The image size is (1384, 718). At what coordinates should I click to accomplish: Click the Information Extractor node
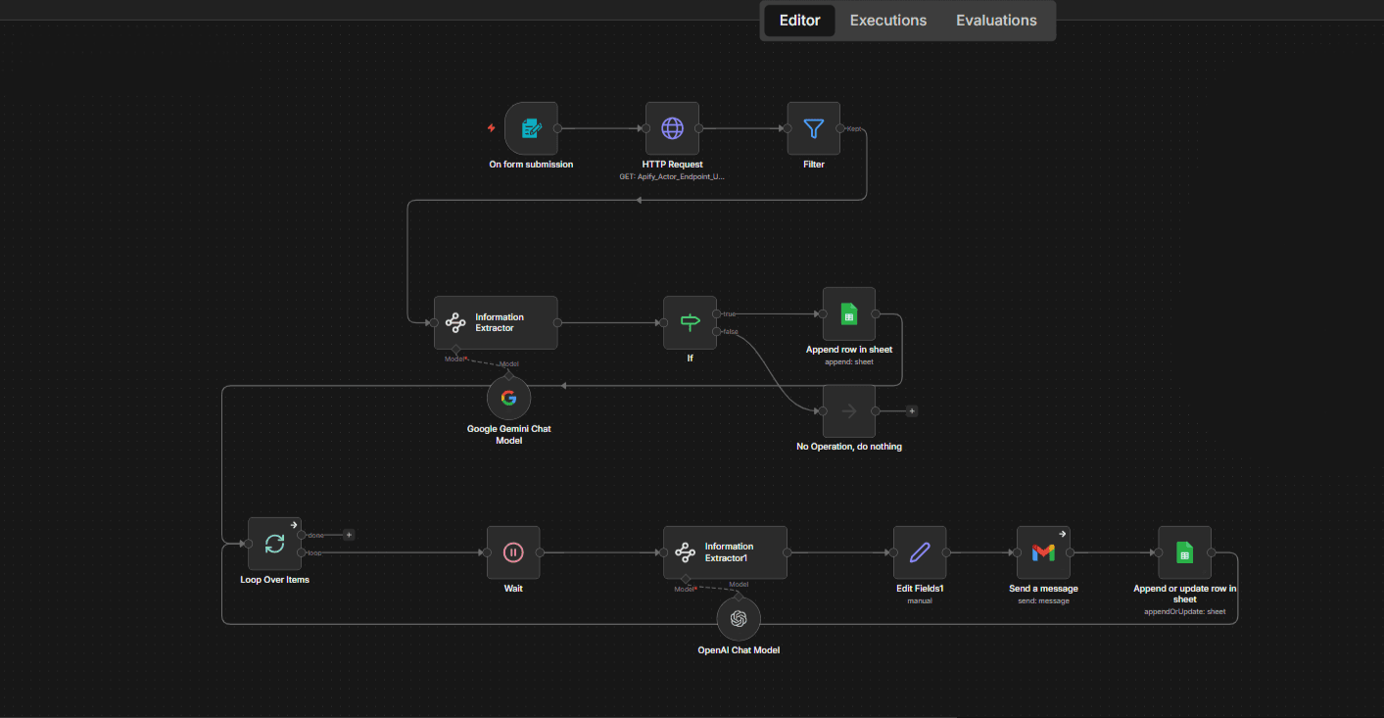pyautogui.click(x=496, y=322)
